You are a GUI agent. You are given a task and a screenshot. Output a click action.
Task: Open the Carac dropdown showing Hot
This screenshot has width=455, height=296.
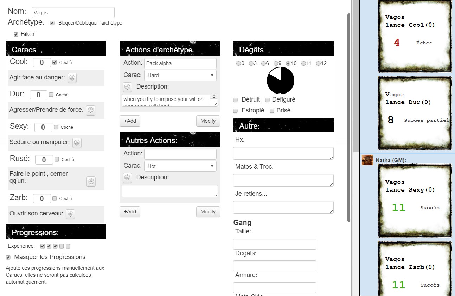click(180, 166)
